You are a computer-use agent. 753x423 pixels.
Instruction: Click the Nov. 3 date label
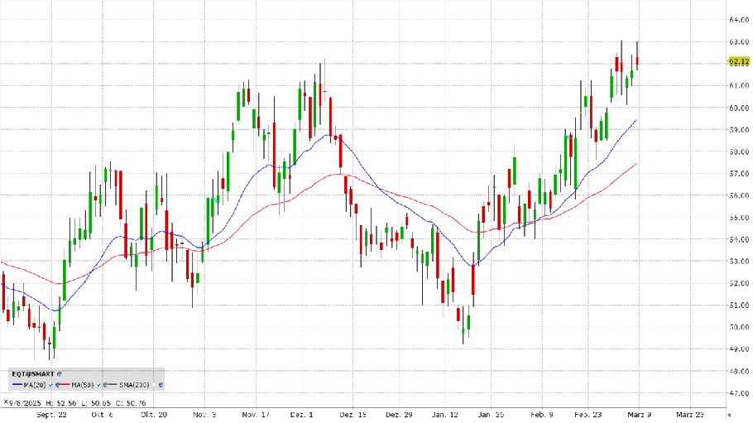click(x=204, y=415)
